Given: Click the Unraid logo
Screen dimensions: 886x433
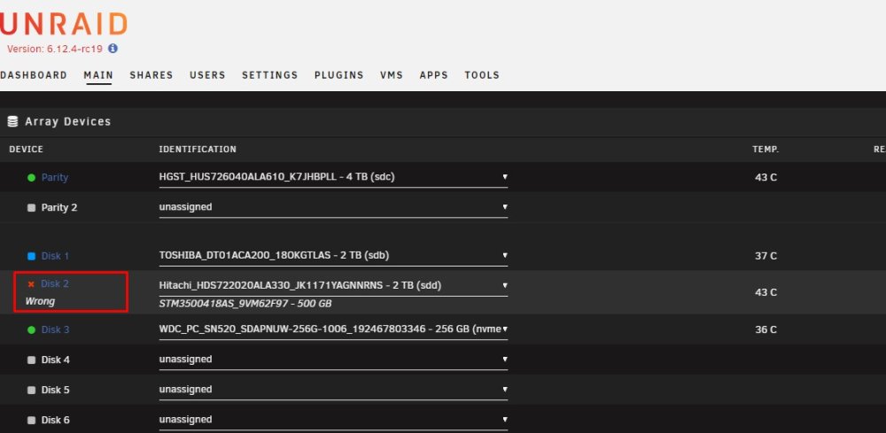Looking at the screenshot, I should tap(63, 24).
